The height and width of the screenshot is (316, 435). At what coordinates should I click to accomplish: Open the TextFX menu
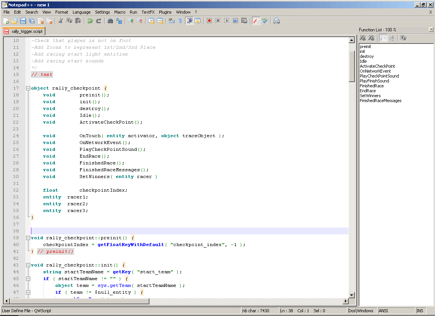pyautogui.click(x=148, y=12)
